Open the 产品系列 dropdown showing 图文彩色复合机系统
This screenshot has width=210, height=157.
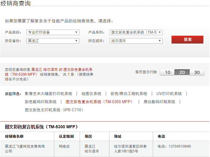(x=136, y=32)
